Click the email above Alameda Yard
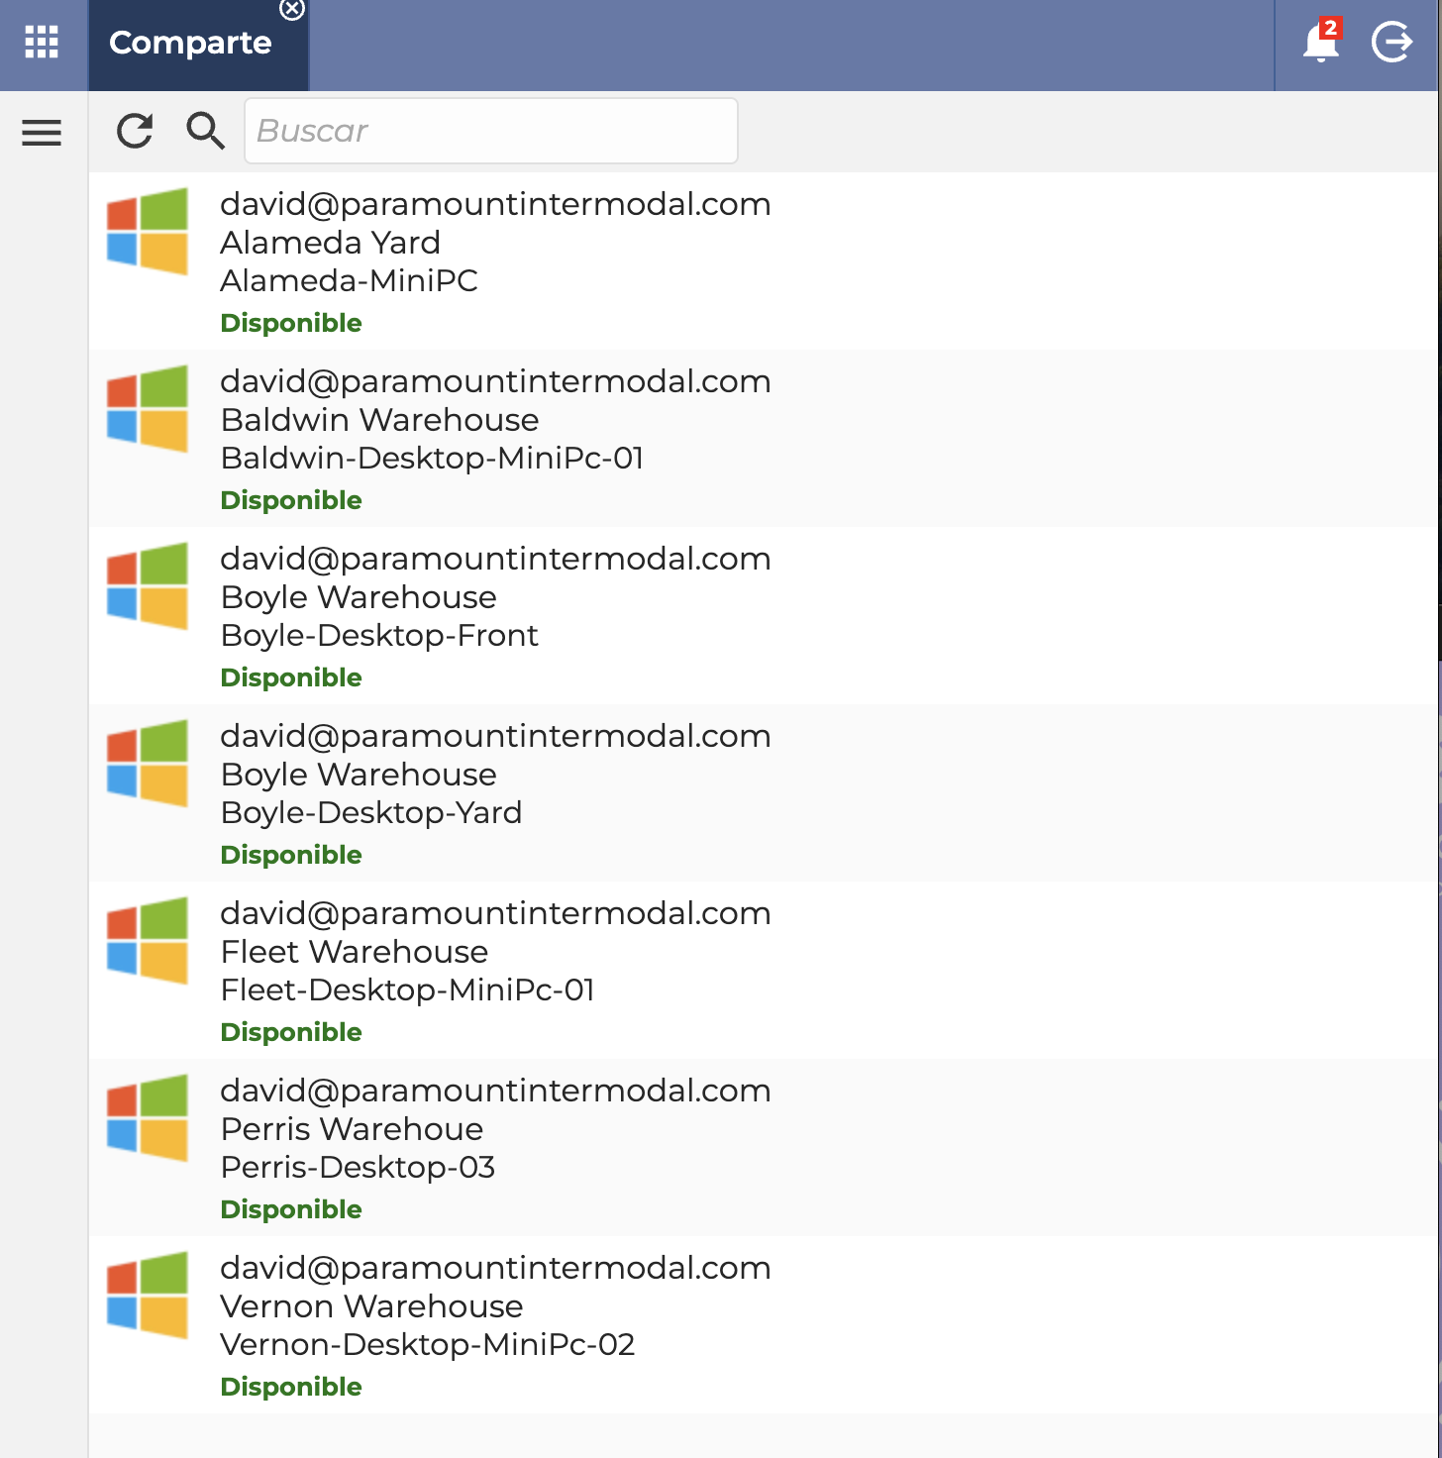Viewport: 1442px width, 1458px height. click(x=495, y=204)
